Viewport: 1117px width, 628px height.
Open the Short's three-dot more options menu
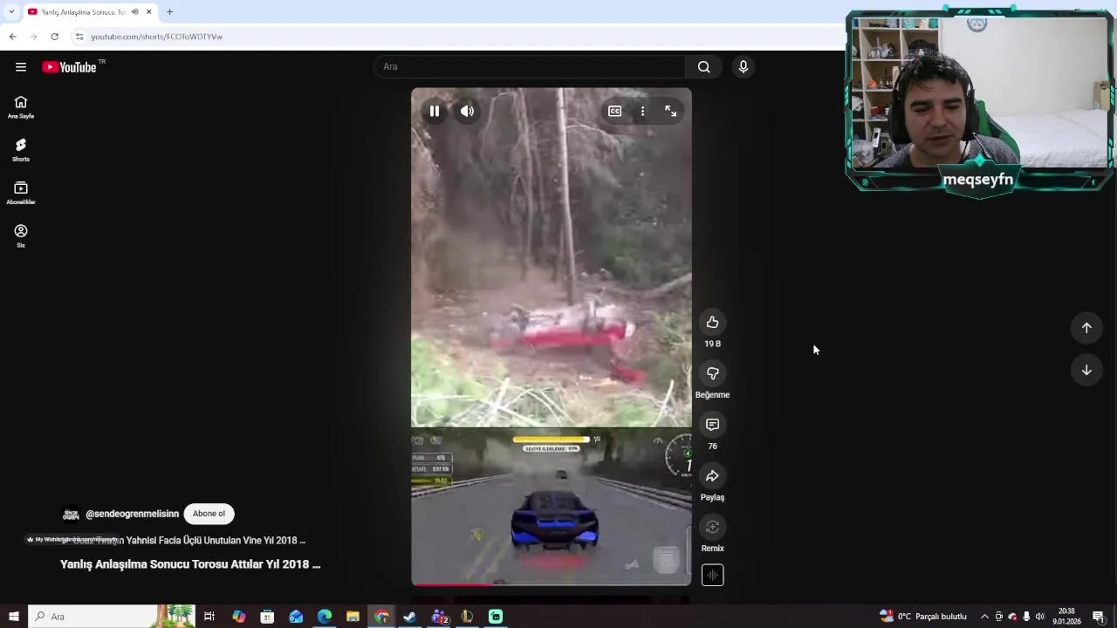pyautogui.click(x=642, y=111)
